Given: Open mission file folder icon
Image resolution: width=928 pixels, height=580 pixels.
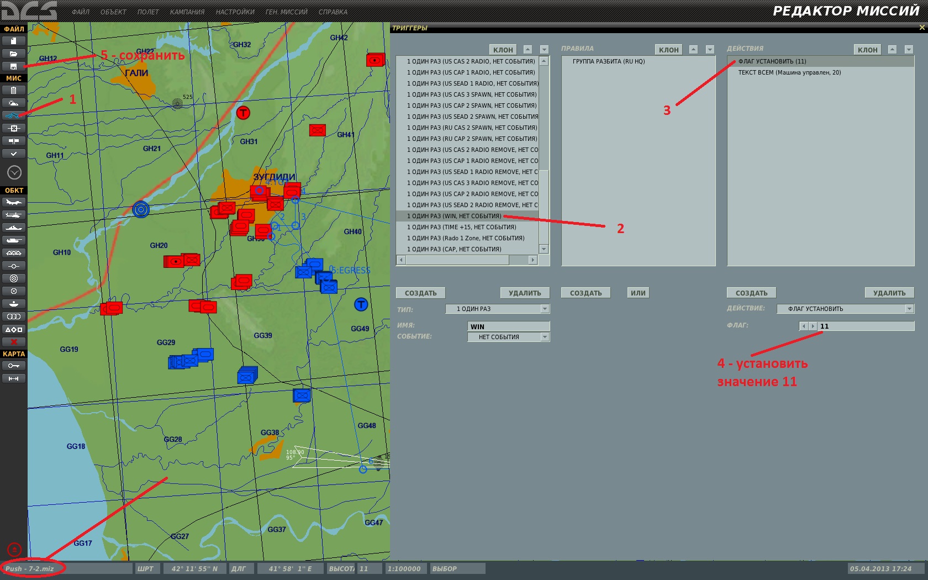Looking at the screenshot, I should point(14,54).
